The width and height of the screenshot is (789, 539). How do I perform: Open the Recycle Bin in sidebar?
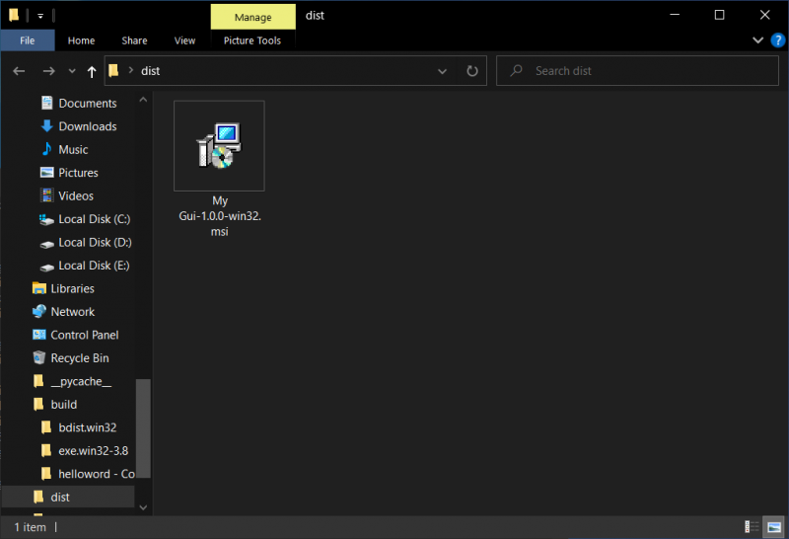point(79,358)
